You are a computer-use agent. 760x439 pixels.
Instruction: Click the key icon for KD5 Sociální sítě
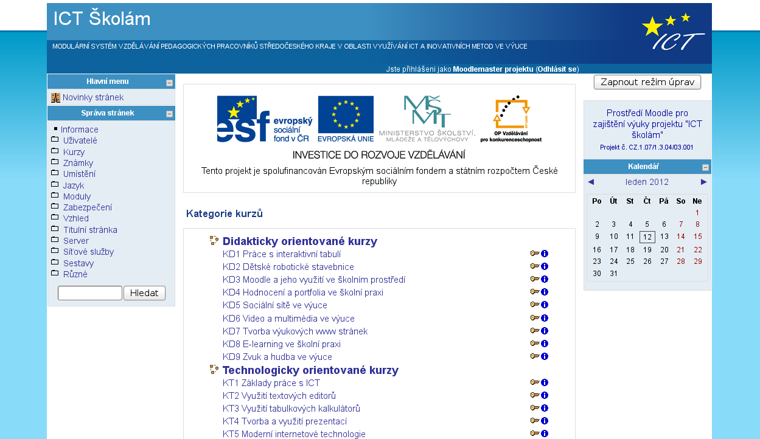coord(535,305)
